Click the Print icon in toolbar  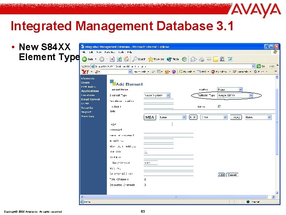coord(201,59)
